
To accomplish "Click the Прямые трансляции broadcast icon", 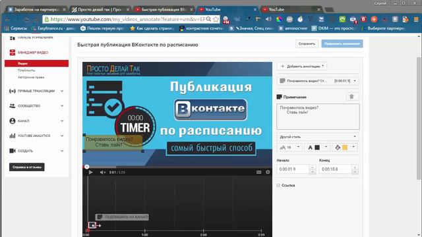I will click(x=13, y=91).
